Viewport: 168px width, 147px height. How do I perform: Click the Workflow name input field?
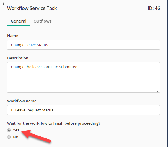pos(84,110)
